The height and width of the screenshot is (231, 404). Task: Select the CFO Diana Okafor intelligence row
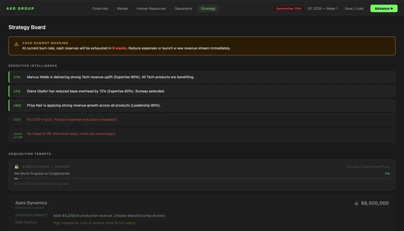(x=202, y=91)
